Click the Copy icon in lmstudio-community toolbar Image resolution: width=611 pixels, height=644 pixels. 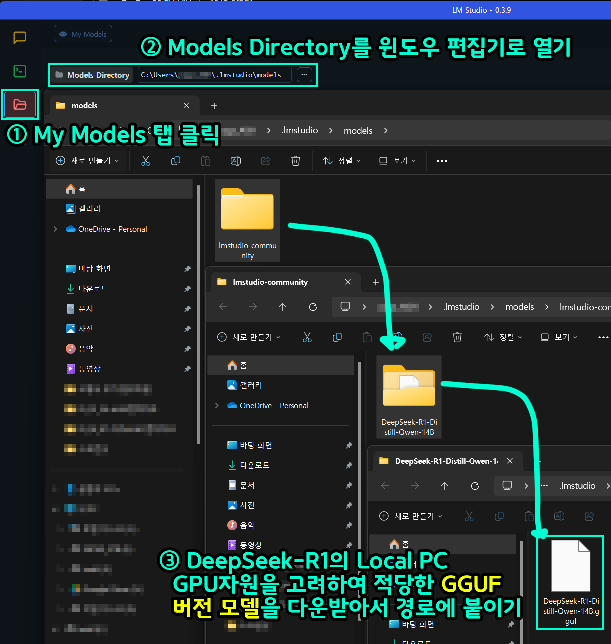click(337, 337)
